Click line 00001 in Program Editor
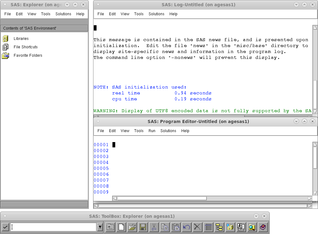The height and width of the screenshot is (234, 318). point(156,145)
